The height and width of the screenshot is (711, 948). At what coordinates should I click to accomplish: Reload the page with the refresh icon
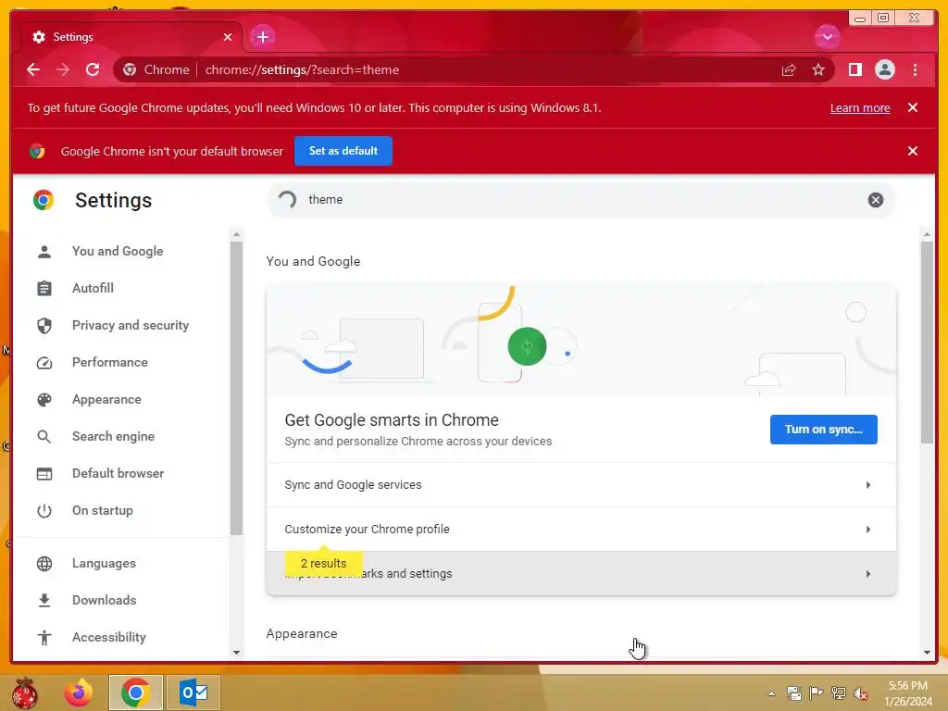tap(93, 69)
